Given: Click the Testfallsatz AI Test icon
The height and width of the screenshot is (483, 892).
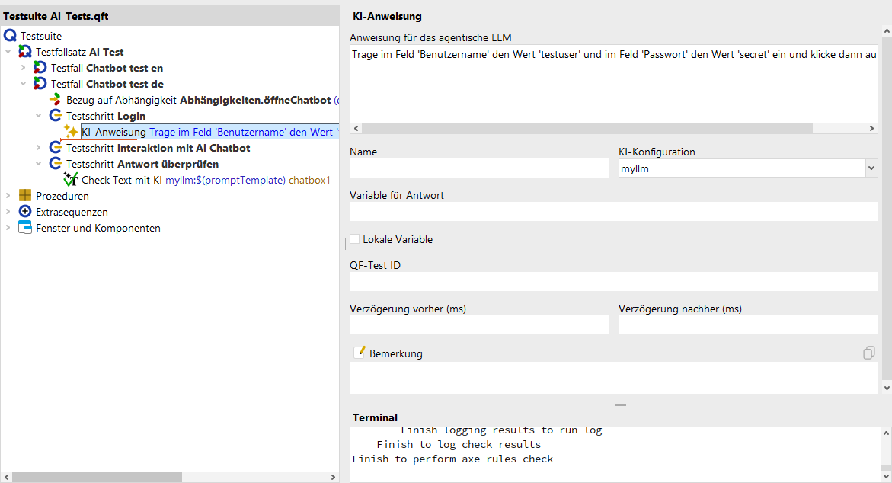Looking at the screenshot, I should coord(25,52).
